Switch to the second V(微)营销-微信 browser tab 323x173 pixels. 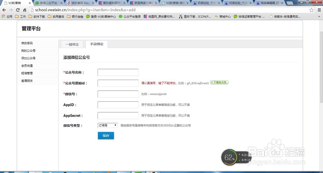point(175,3)
